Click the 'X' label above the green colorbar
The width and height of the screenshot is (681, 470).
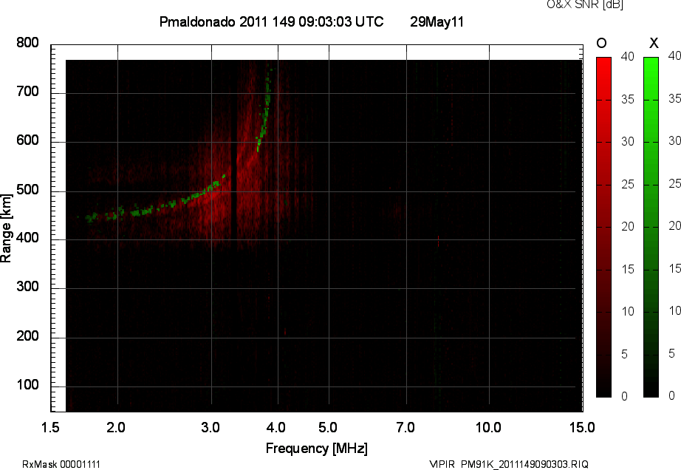point(654,43)
